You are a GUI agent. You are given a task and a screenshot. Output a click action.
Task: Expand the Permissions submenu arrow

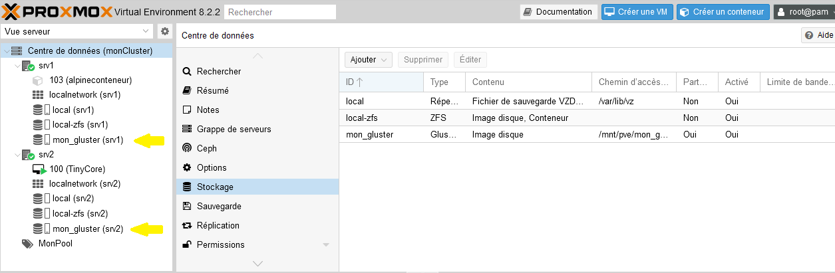[326, 245]
